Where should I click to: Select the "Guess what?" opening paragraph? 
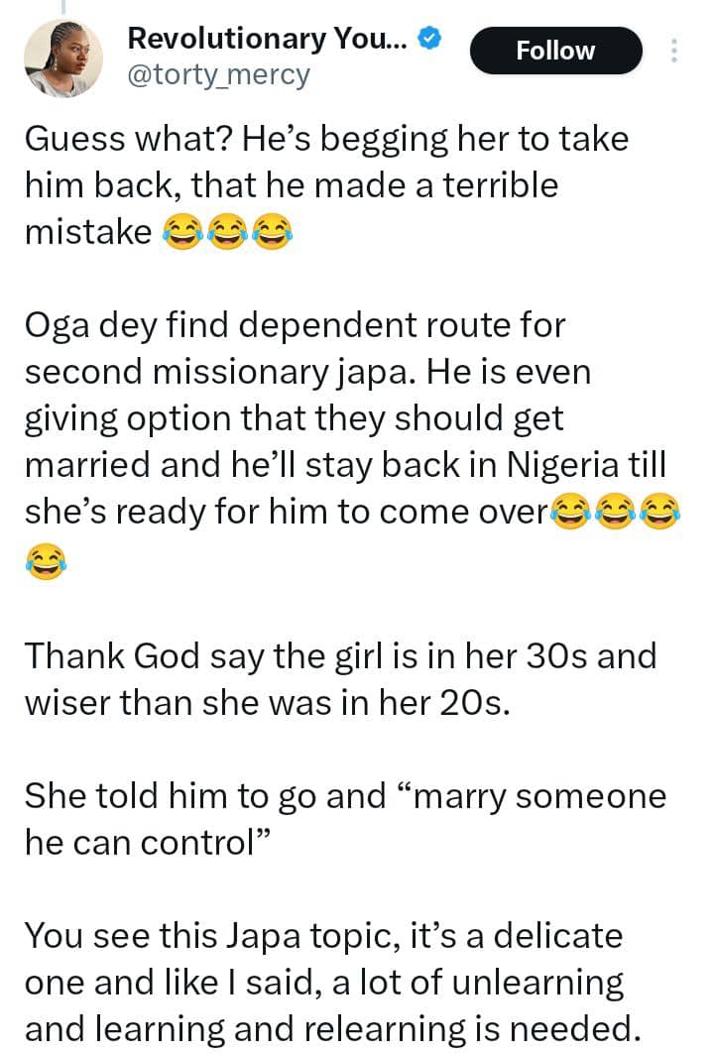[x=327, y=186]
